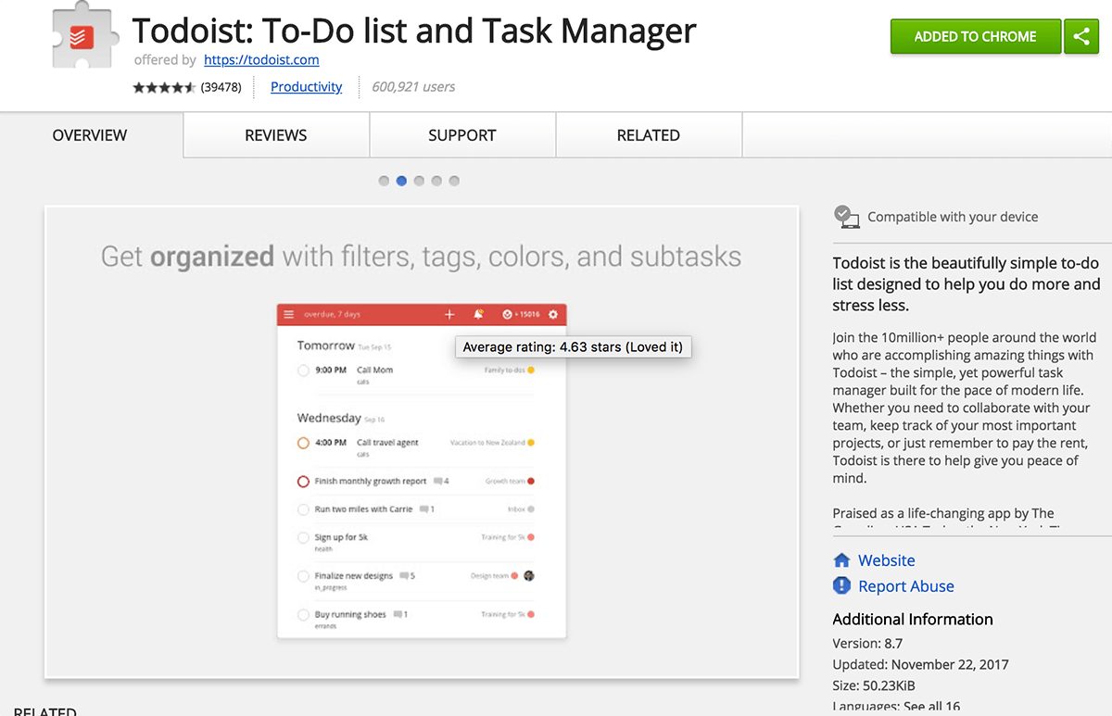1112x716 pixels.
Task: Click the green share icon button
Action: (x=1081, y=37)
